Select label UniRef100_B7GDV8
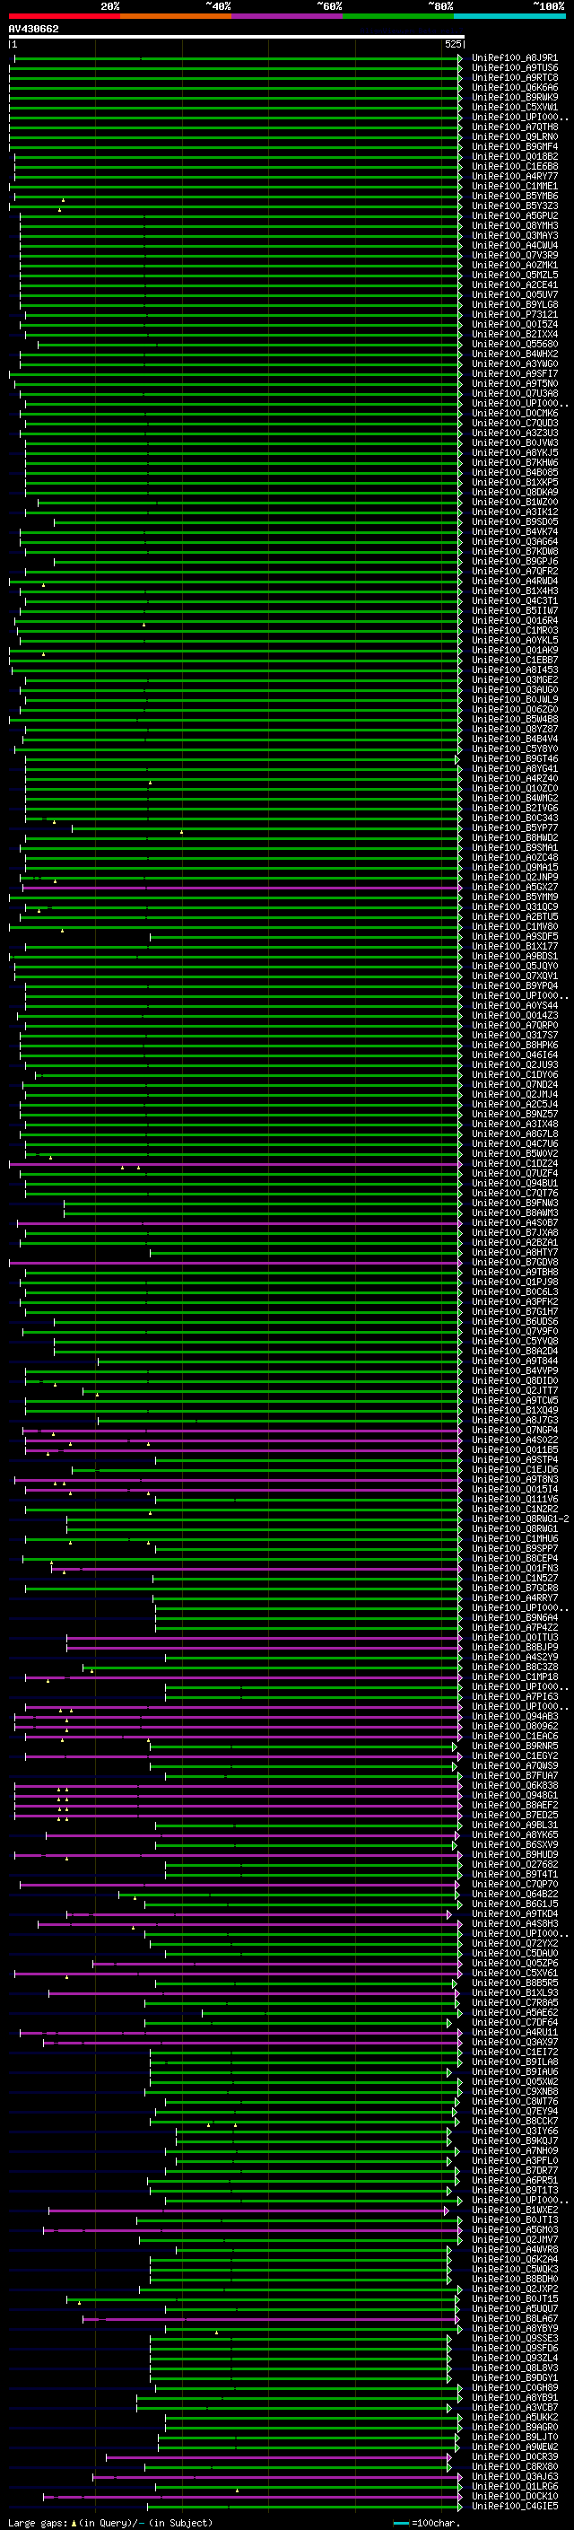574x2530 pixels. (x=514, y=1262)
